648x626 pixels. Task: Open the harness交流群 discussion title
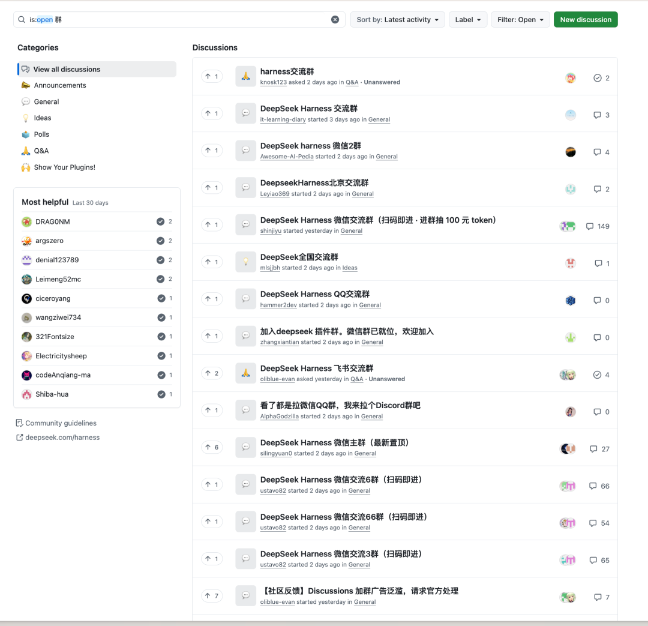(x=287, y=71)
